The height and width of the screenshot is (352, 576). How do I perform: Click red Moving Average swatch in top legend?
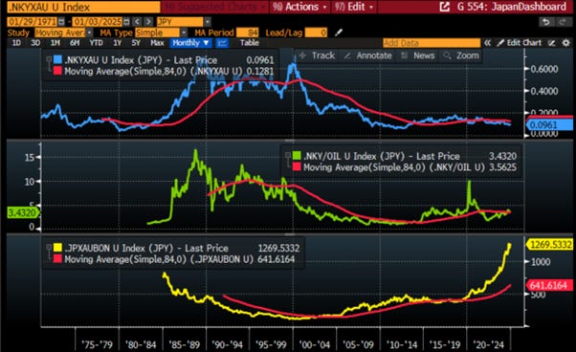57,71
